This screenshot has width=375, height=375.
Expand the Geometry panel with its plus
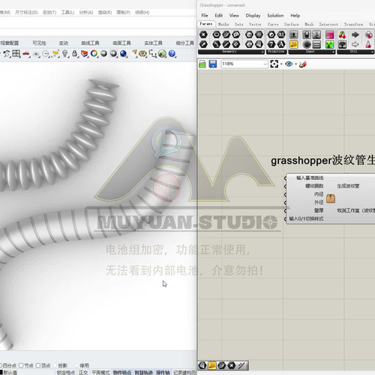[x=262, y=52]
